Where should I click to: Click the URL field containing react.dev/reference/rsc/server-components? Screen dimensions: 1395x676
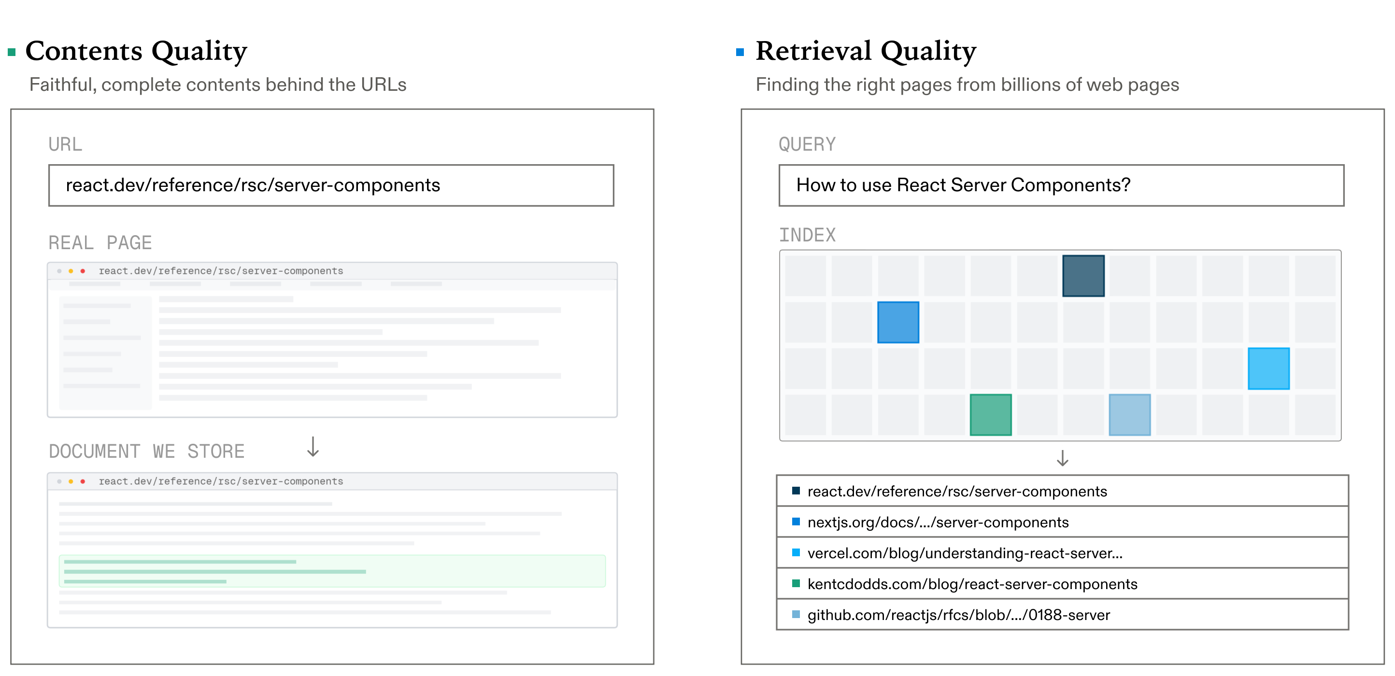(x=331, y=185)
